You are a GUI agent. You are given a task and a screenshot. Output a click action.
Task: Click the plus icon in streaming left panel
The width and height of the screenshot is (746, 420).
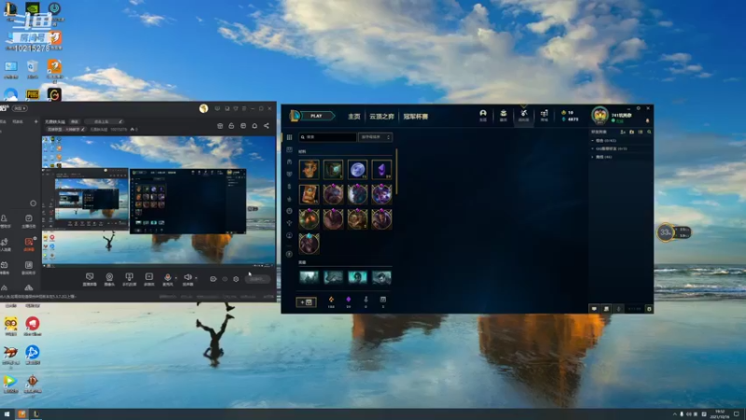[35, 122]
